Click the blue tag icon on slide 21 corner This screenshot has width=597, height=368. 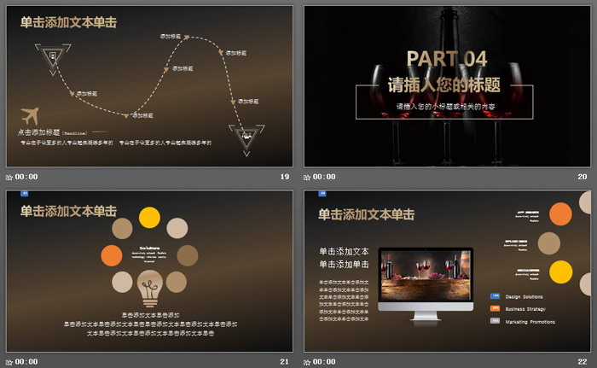point(25,194)
